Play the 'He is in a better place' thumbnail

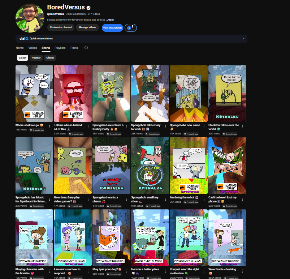click(x=150, y=238)
